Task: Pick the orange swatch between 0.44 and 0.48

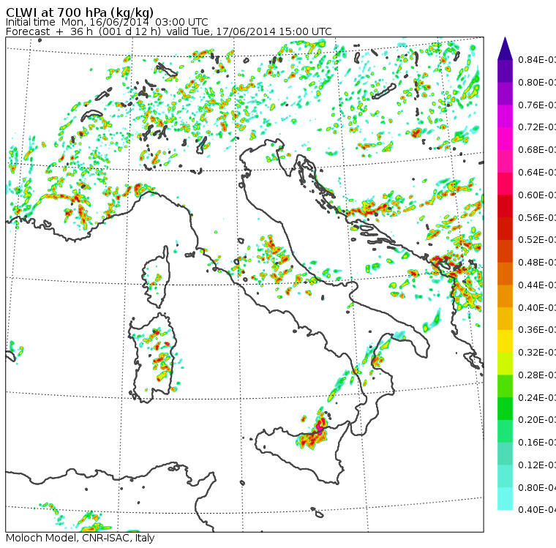Action: click(505, 274)
